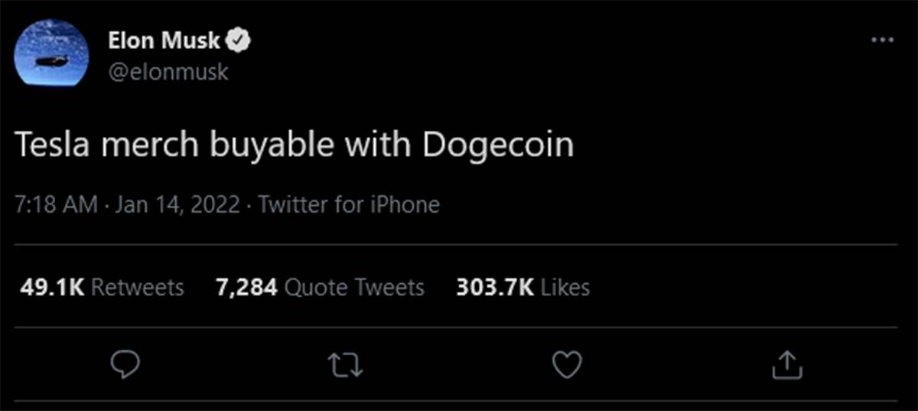
Task: View the 49.1K Retweets list
Action: [99, 287]
